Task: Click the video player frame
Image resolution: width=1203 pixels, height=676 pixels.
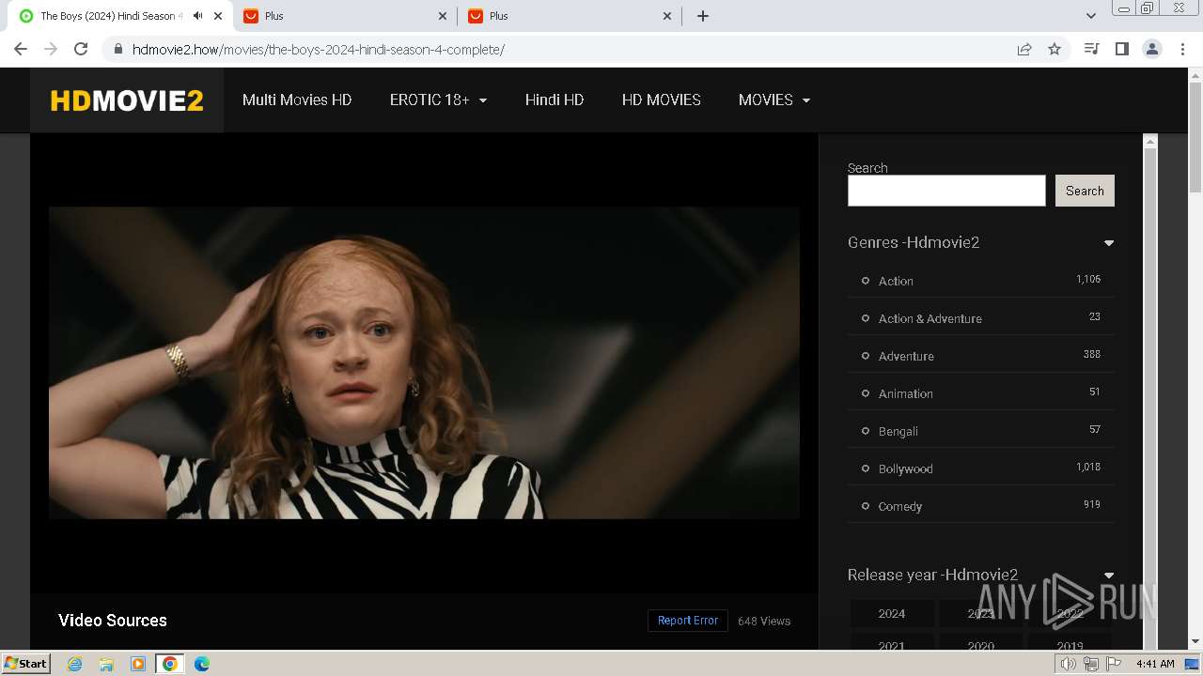Action: point(424,362)
